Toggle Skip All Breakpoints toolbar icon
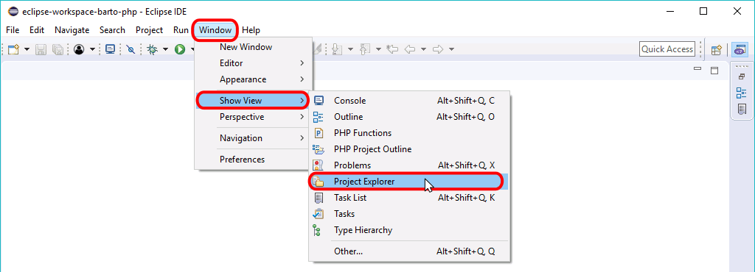 pyautogui.click(x=131, y=49)
